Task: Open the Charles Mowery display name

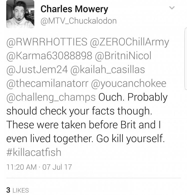Action: (74, 9)
